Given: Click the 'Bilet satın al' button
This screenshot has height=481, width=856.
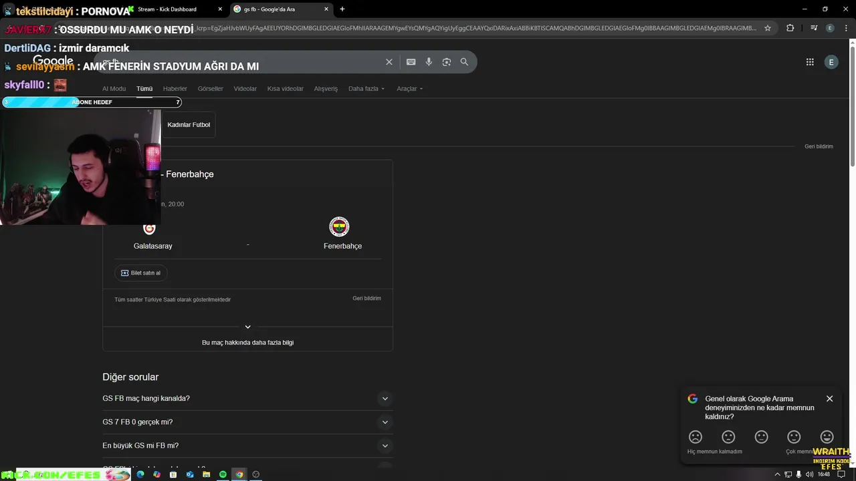Looking at the screenshot, I should coord(141,273).
